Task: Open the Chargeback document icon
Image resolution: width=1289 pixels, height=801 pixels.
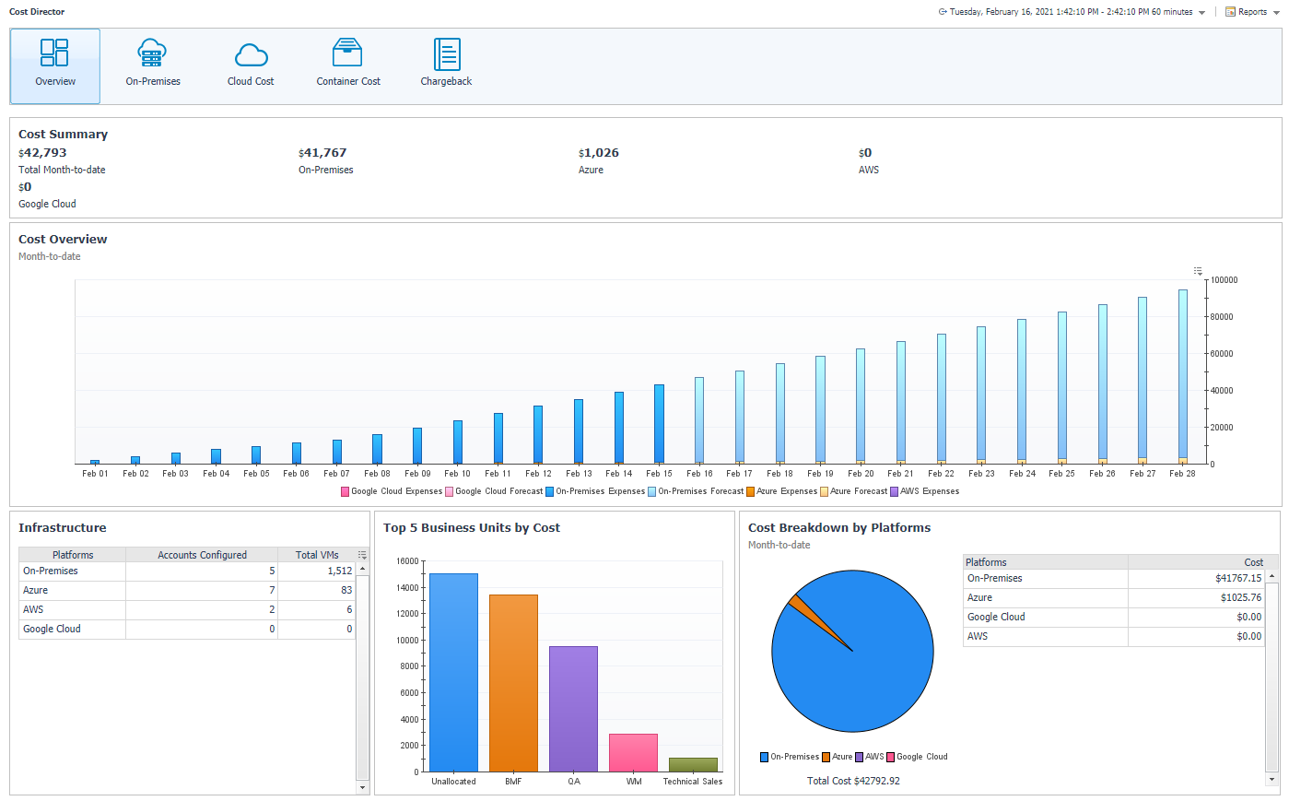Action: pyautogui.click(x=447, y=53)
